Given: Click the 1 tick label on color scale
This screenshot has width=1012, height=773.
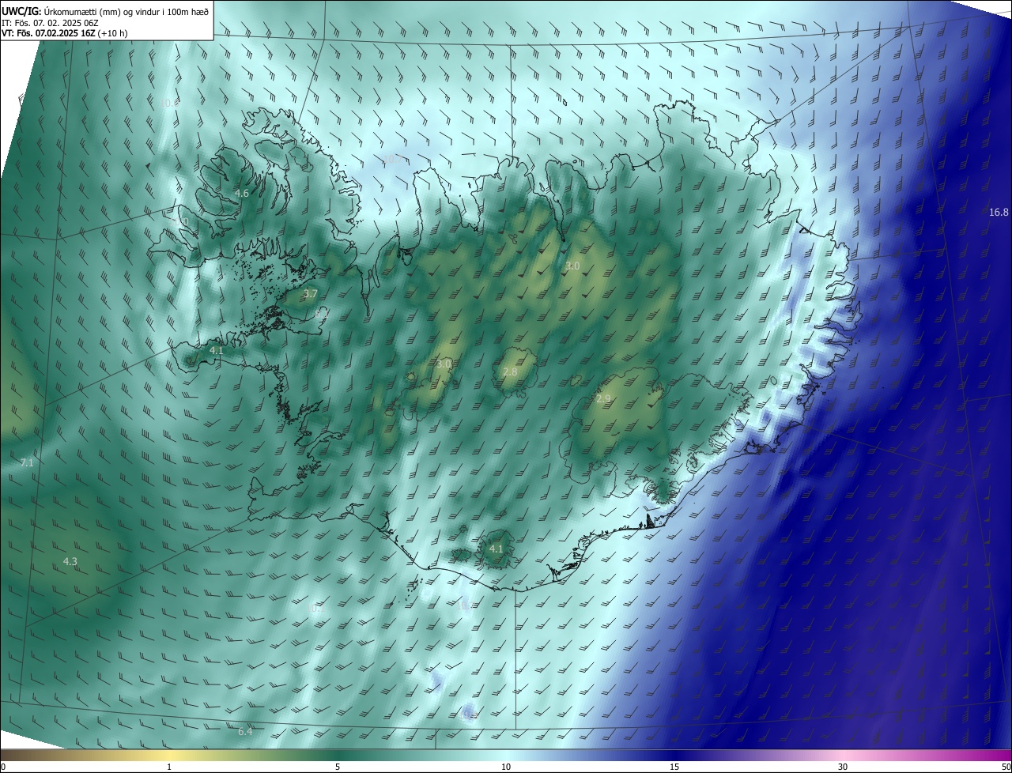Looking at the screenshot, I should point(169,767).
